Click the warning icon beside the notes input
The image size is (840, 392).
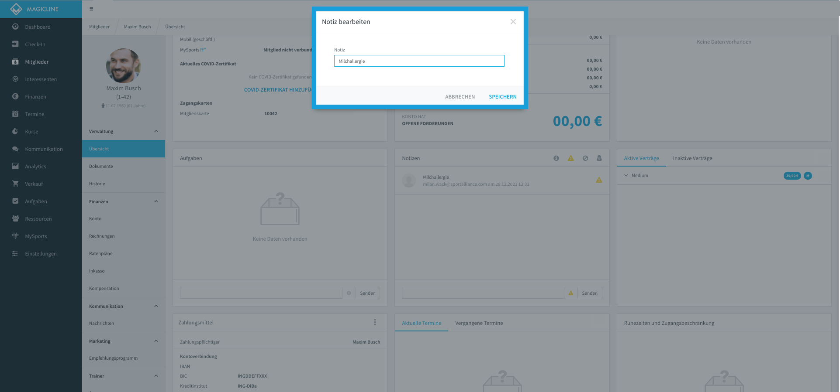pyautogui.click(x=570, y=293)
